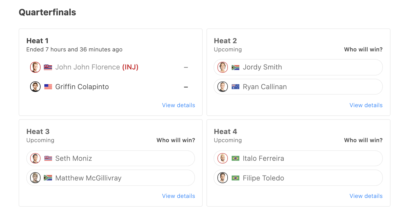Image resolution: width=402 pixels, height=222 pixels.
Task: Click Griffin Colapinto's avatar photo
Action: tap(35, 87)
